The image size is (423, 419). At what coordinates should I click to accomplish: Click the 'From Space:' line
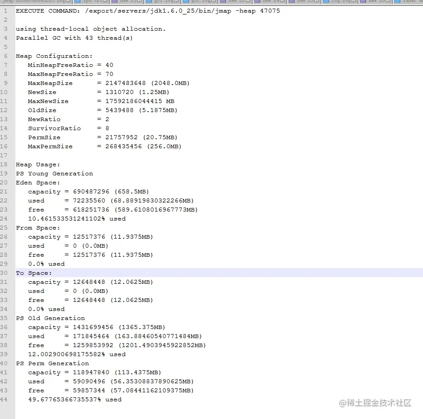click(38, 228)
